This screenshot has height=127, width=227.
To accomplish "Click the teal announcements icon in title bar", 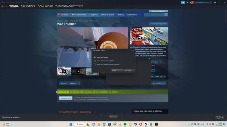I will pyautogui.click(x=183, y=2).
